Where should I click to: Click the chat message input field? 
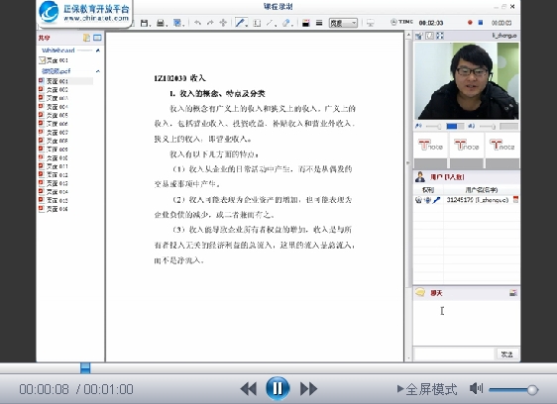pos(454,353)
